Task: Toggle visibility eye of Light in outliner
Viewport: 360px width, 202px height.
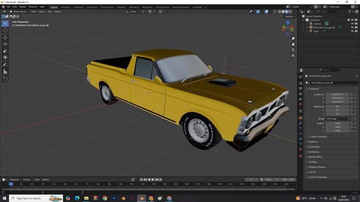Action: 352,31
